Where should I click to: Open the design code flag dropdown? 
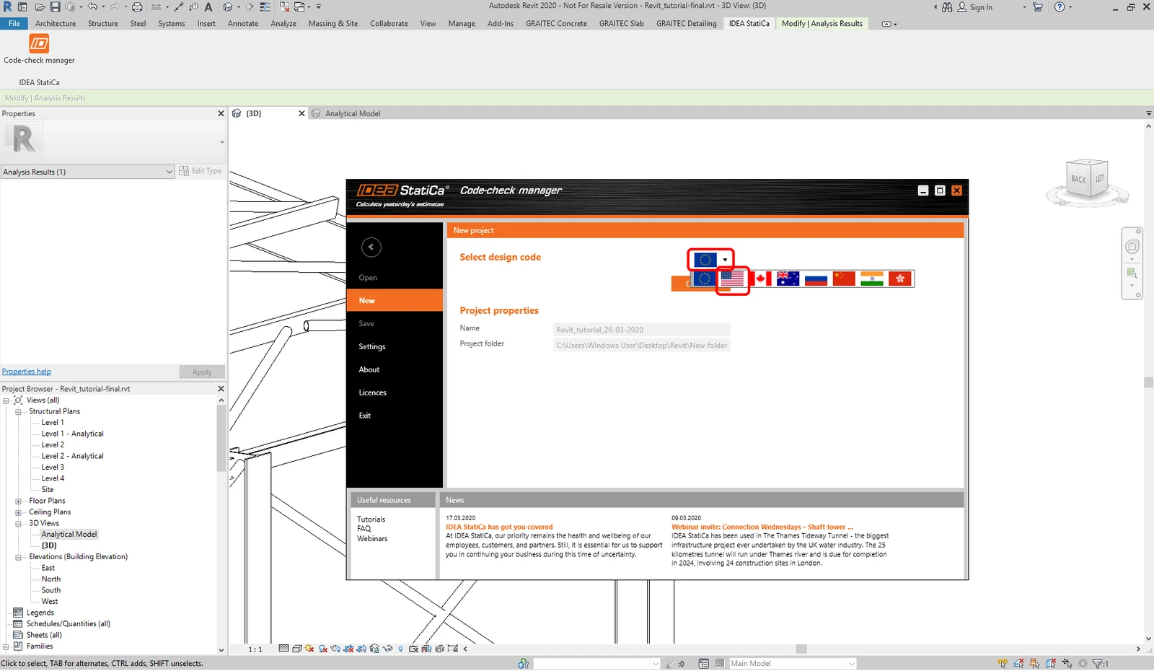711,260
